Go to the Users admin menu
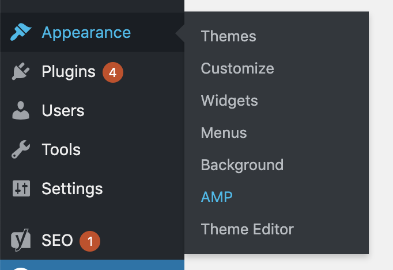 click(63, 111)
